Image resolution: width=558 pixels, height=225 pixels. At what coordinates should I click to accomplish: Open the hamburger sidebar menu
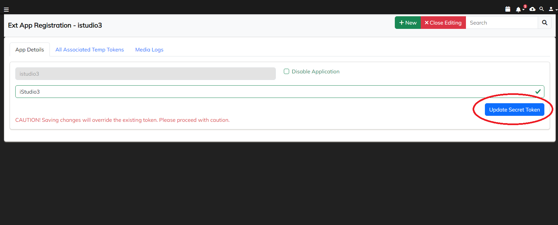(6, 10)
